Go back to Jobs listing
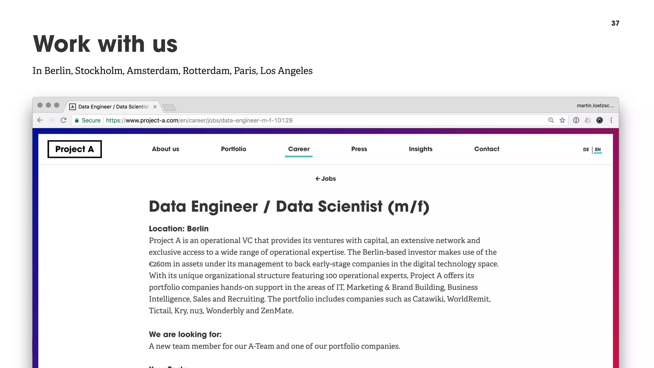Screen dimensions: 654x368 pos(326,179)
